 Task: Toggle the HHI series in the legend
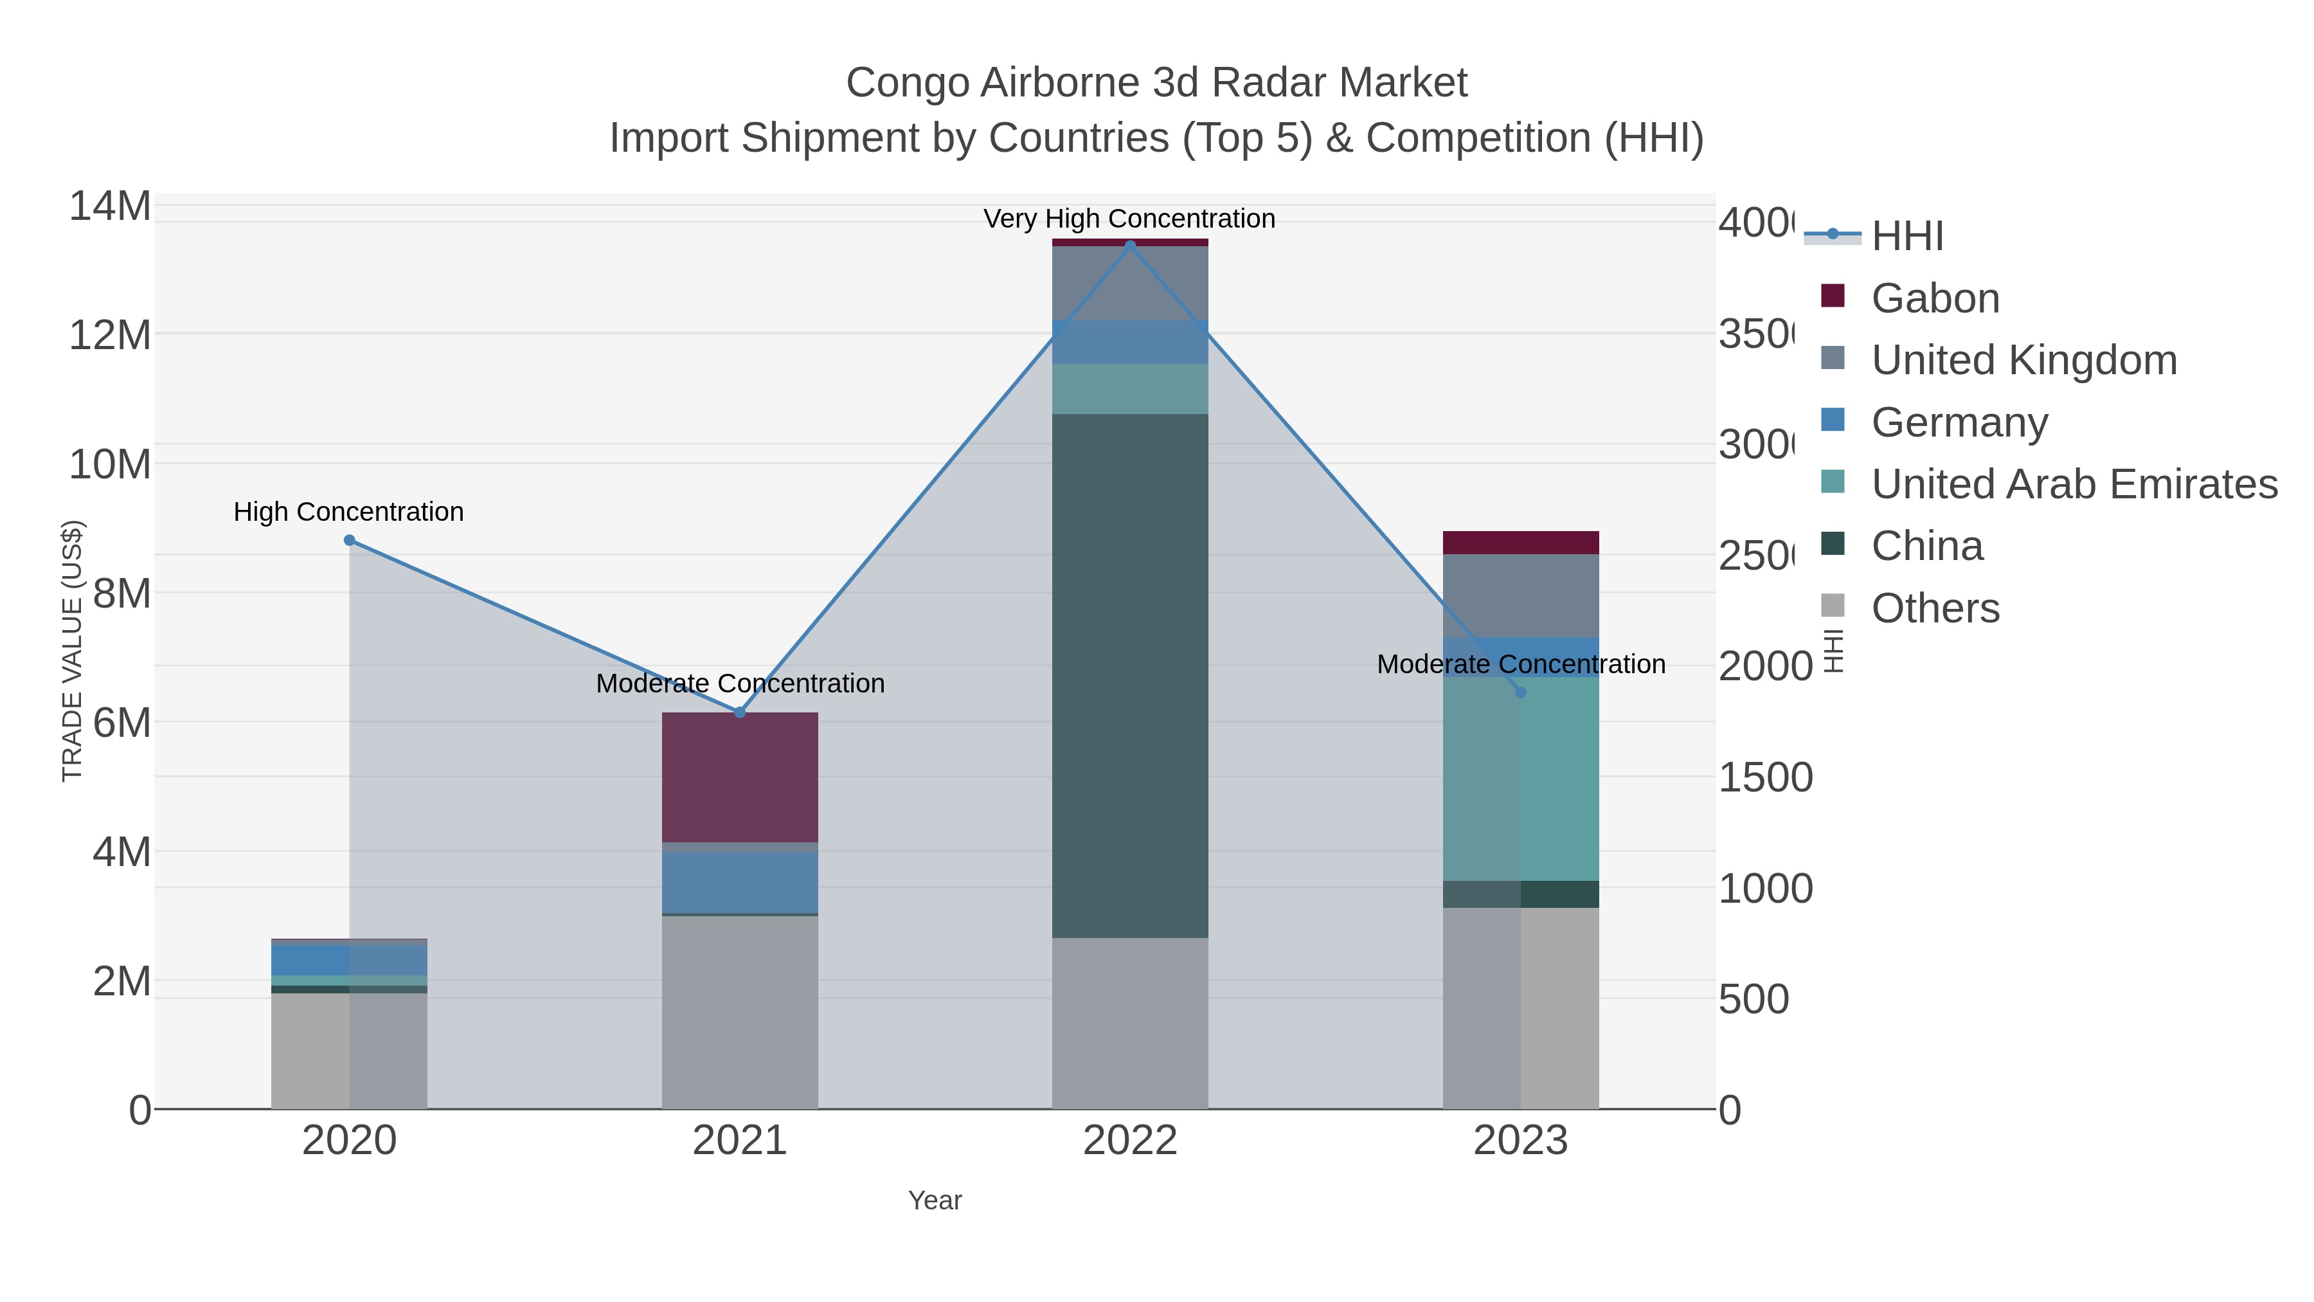click(1873, 237)
